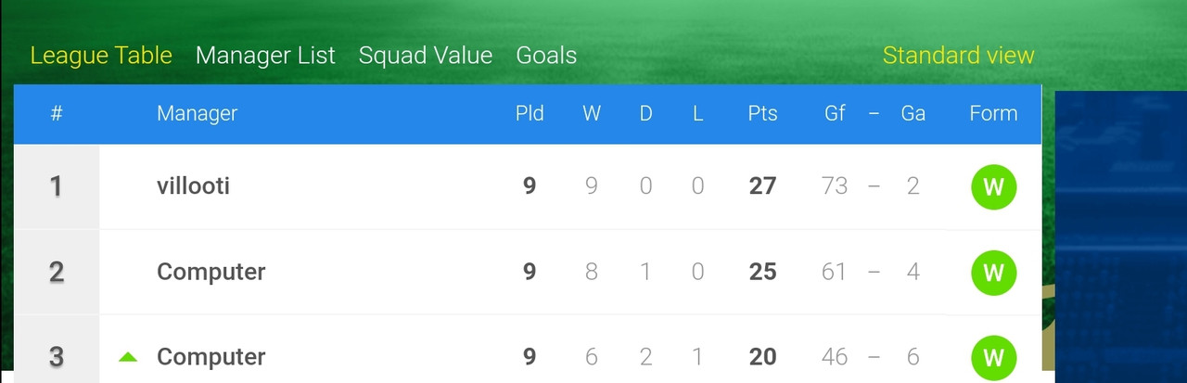Click the Form column header
The width and height of the screenshot is (1187, 383).
tap(993, 114)
